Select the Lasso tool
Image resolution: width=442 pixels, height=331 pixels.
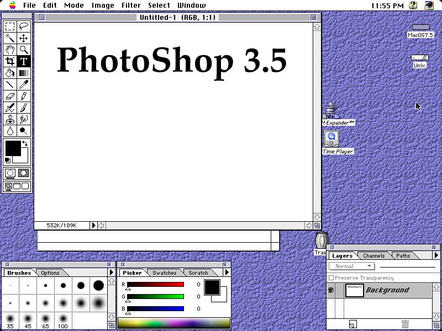click(x=24, y=26)
